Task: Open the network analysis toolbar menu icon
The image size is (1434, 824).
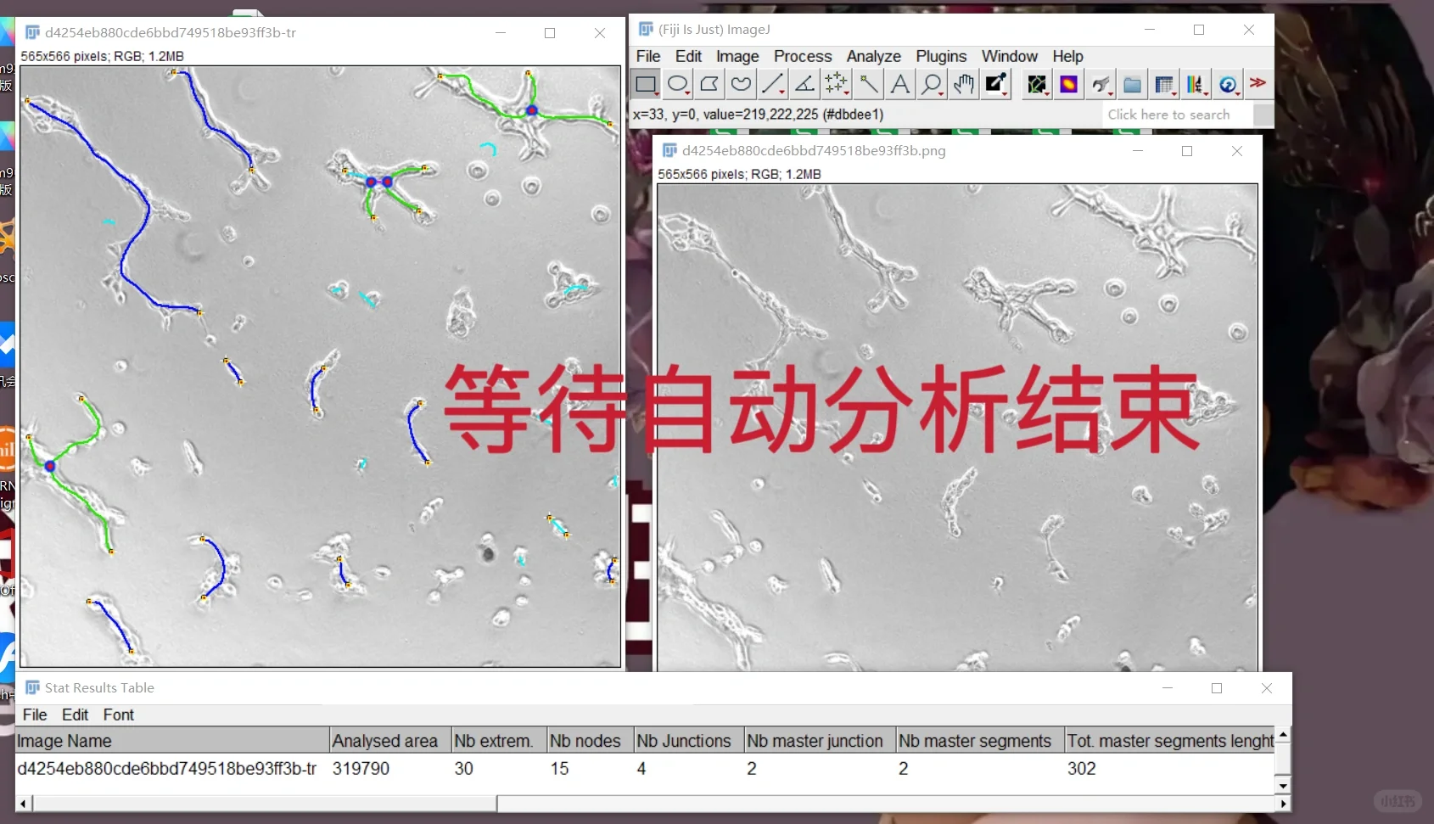Action: 1037,84
